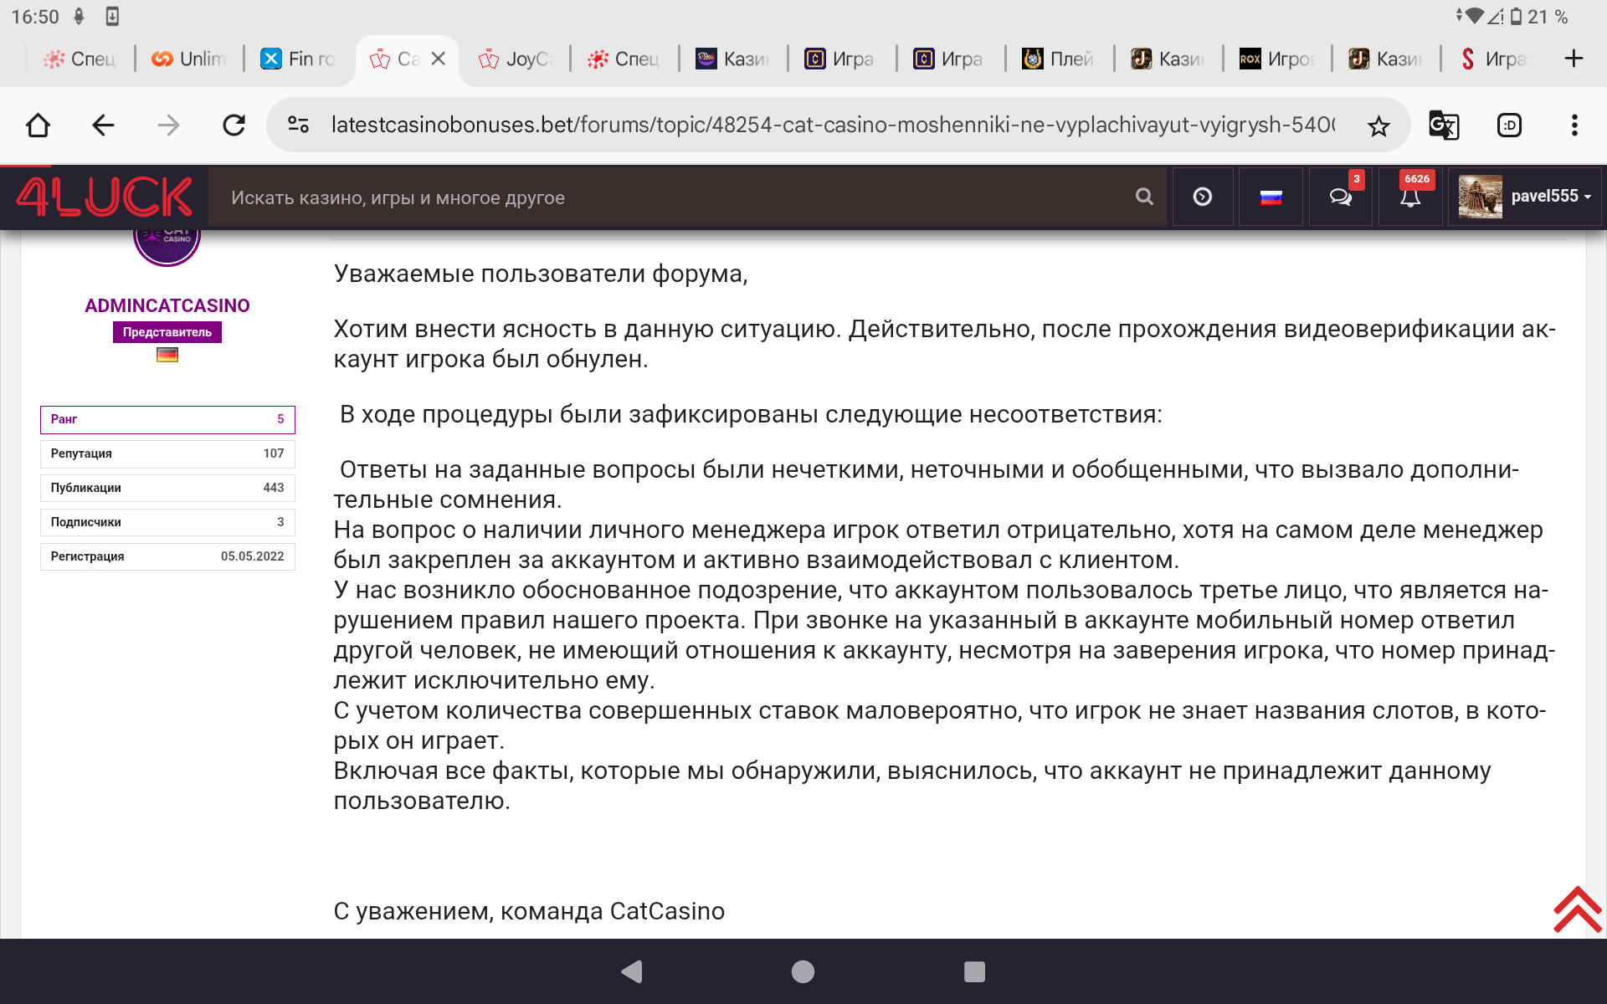This screenshot has height=1004, width=1607.
Task: Click the search magnifier icon
Action: [1144, 197]
